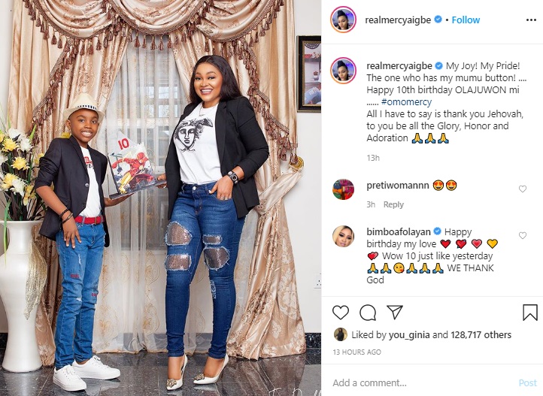The height and width of the screenshot is (396, 543).
Task: Click realmercyaigbe username in header
Action: 398,20
